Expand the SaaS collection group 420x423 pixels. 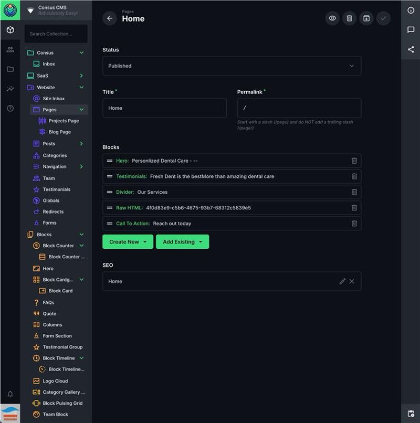(x=81, y=76)
